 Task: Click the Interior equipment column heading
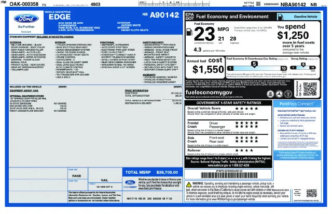[60, 42]
